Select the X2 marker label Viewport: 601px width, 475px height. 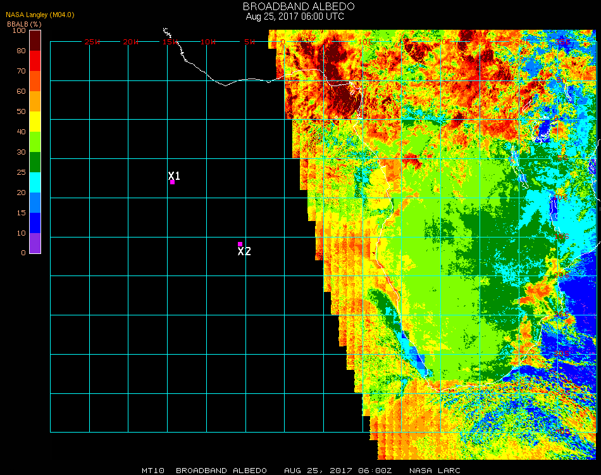coord(244,251)
